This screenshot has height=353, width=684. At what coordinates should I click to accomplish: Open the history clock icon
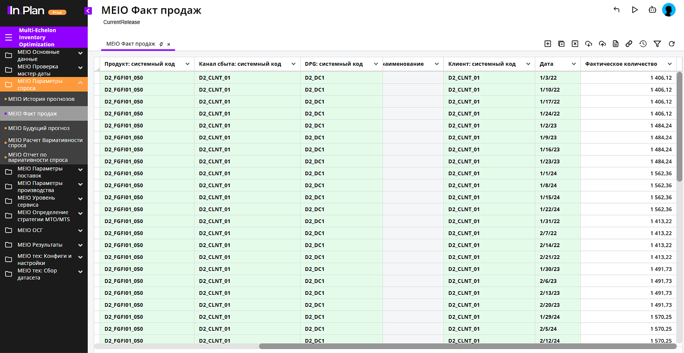pos(643,44)
